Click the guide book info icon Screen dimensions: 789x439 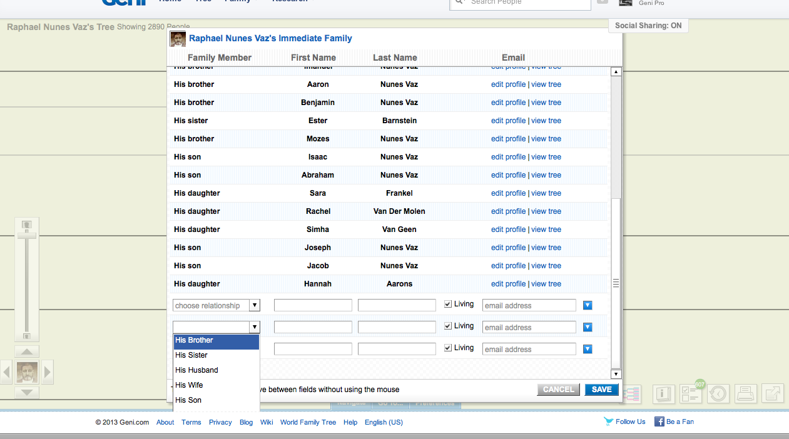coord(663,394)
